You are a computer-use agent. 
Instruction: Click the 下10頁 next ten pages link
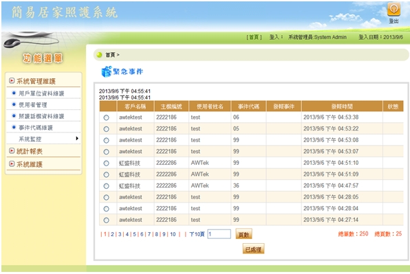click(197, 234)
